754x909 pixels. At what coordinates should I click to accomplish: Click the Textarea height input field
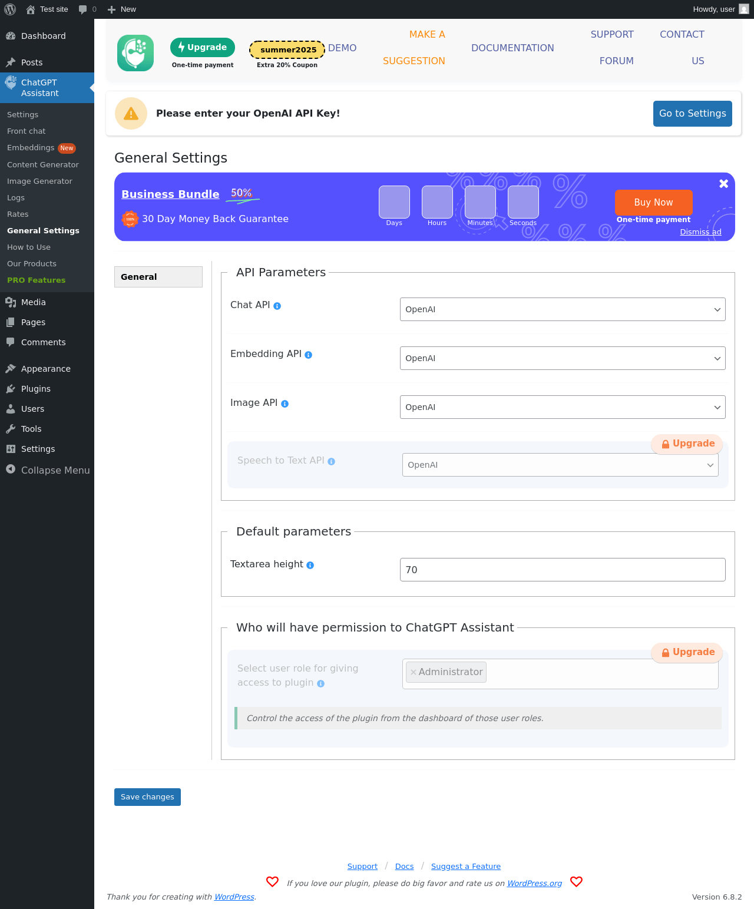(563, 570)
